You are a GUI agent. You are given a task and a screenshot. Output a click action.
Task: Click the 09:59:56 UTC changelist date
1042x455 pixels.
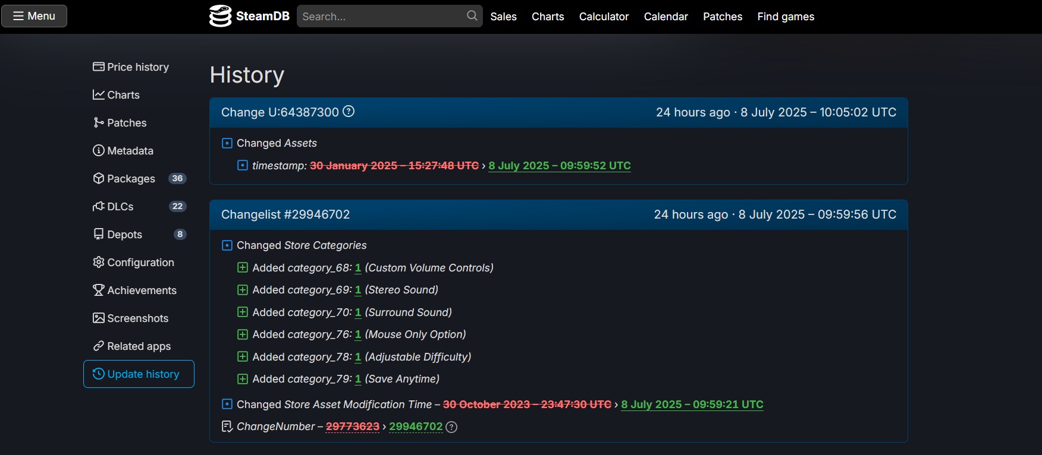pos(817,214)
